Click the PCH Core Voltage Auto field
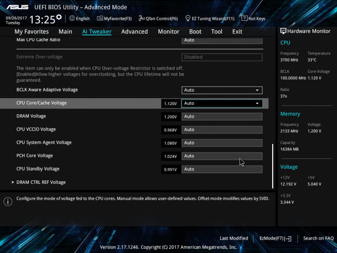The image size is (337, 253). 222,156
